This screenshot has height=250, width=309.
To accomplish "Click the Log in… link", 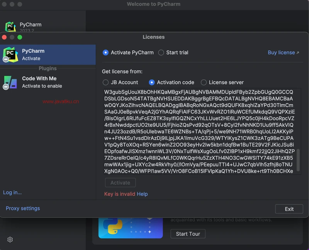I will 12,192.
